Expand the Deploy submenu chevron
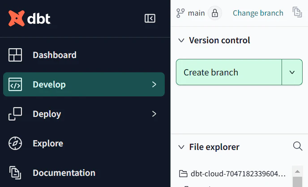 154,114
